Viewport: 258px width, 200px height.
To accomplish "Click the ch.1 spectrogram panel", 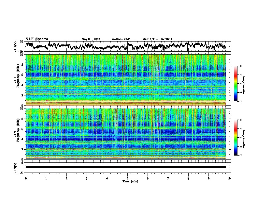I will pos(126,80).
